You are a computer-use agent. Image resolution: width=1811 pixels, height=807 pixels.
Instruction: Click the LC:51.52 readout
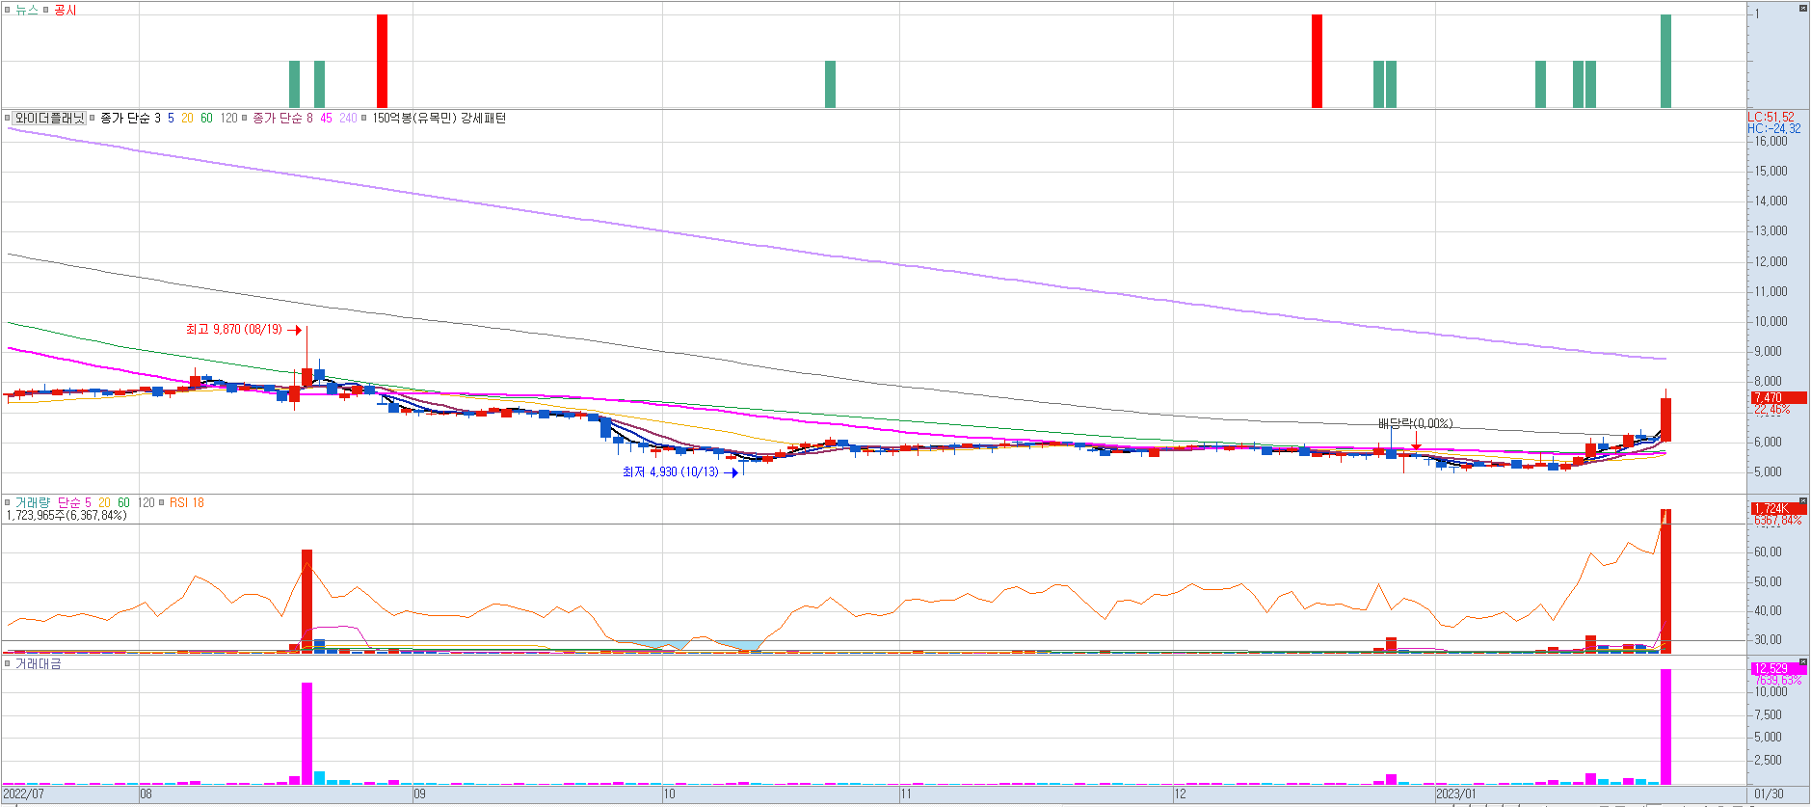1771,117
